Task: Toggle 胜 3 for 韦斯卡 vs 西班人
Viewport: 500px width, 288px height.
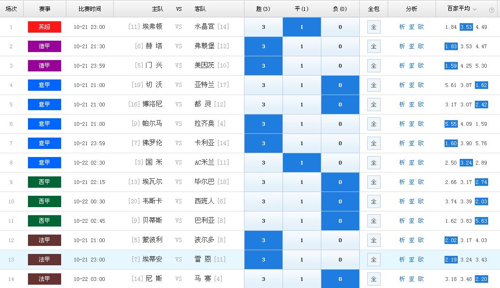Action: [264, 201]
